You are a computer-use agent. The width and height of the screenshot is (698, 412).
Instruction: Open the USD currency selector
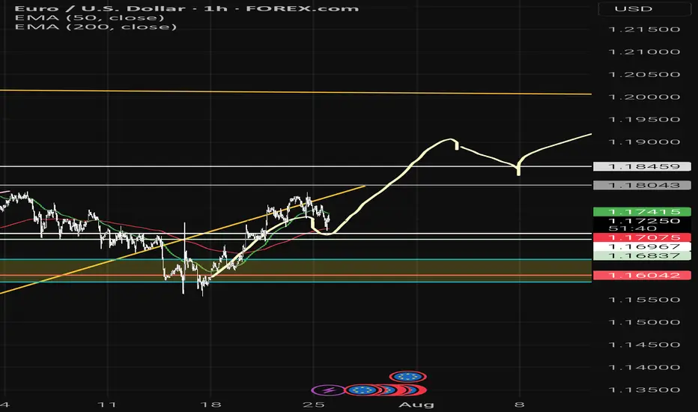tap(645, 8)
